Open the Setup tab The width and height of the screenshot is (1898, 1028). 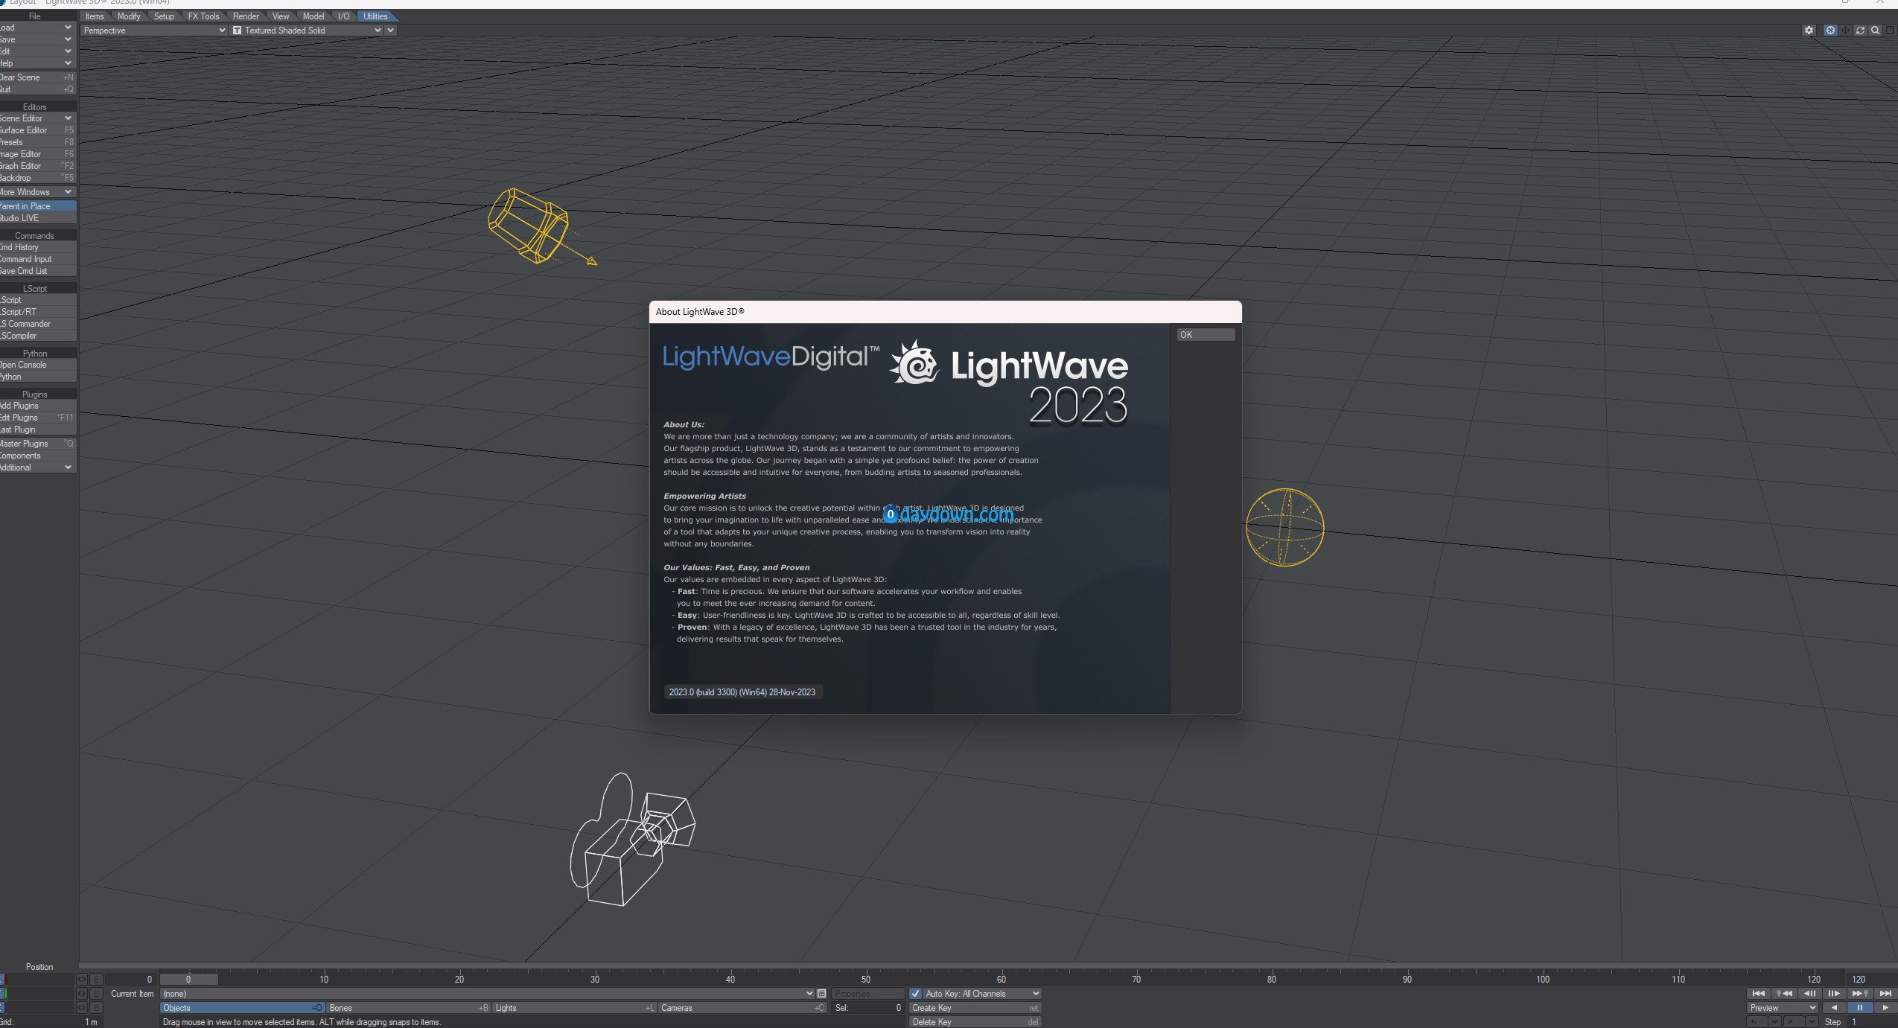pos(164,16)
